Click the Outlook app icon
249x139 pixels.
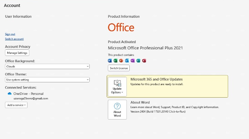127,61
